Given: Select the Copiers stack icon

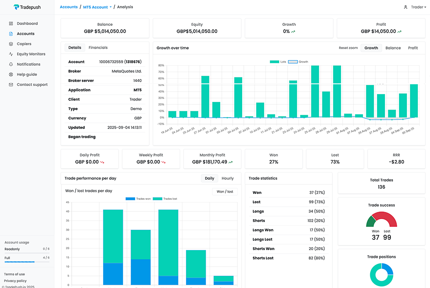Looking at the screenshot, I should coord(11,44).
